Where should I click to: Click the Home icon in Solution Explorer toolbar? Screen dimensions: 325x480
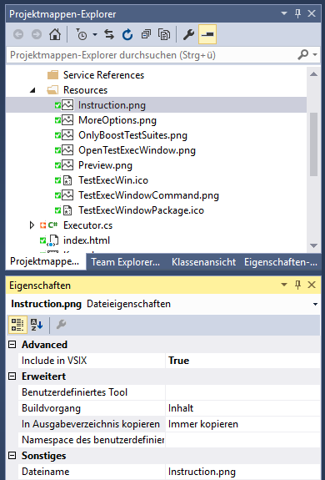(55, 34)
